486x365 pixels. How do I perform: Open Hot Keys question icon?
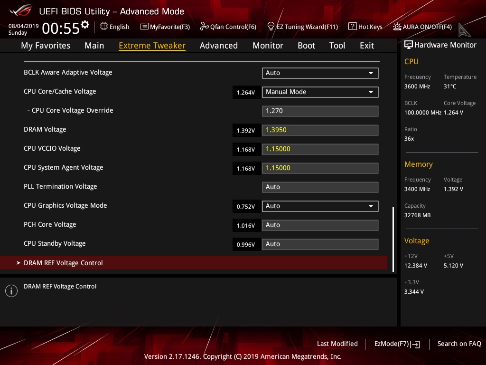coord(353,27)
